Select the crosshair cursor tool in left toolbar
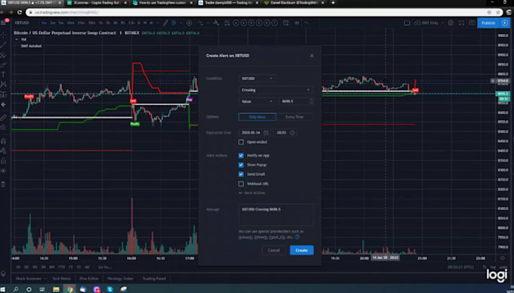This screenshot has height=293, width=514. click(x=3, y=35)
